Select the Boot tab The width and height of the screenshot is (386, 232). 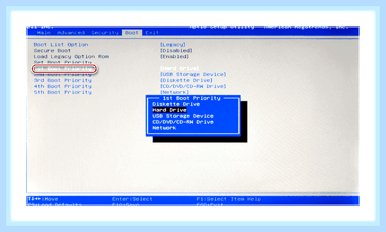132,33
